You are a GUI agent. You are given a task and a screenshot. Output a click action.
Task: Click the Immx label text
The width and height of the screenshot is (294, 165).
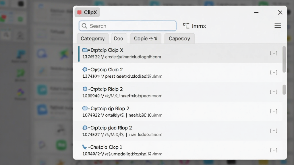(x=199, y=26)
